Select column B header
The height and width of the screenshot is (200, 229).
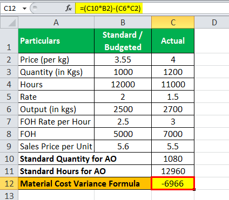123,23
